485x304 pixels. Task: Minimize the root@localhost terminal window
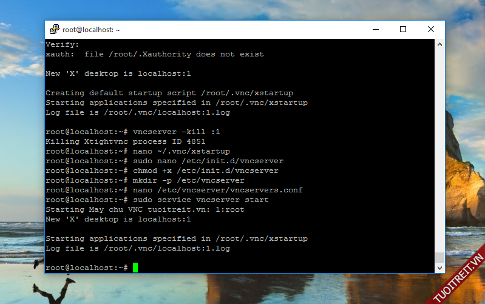(375, 29)
